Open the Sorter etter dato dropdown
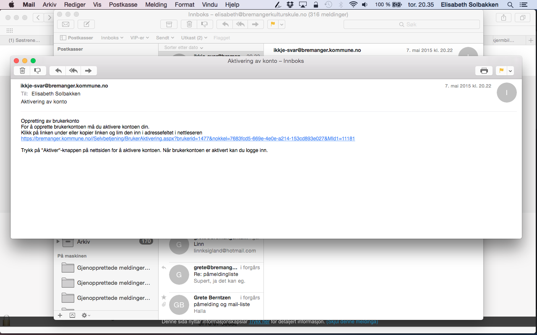This screenshot has height=335, width=537. [183, 48]
